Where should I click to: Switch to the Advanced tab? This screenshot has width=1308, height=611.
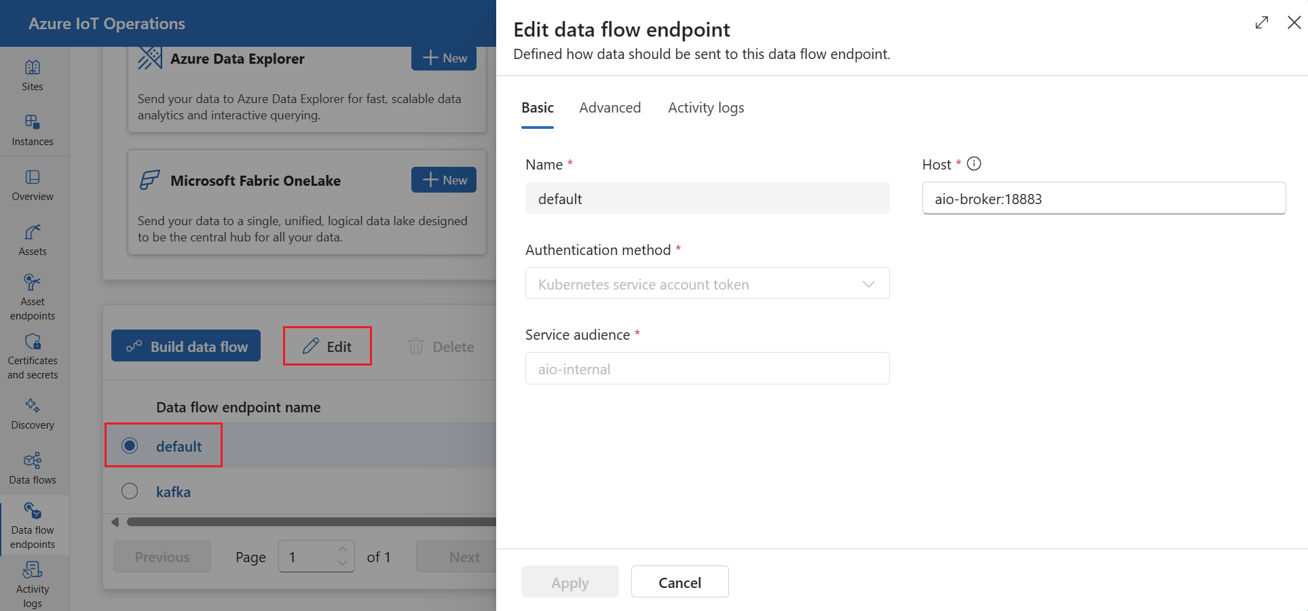tap(610, 107)
